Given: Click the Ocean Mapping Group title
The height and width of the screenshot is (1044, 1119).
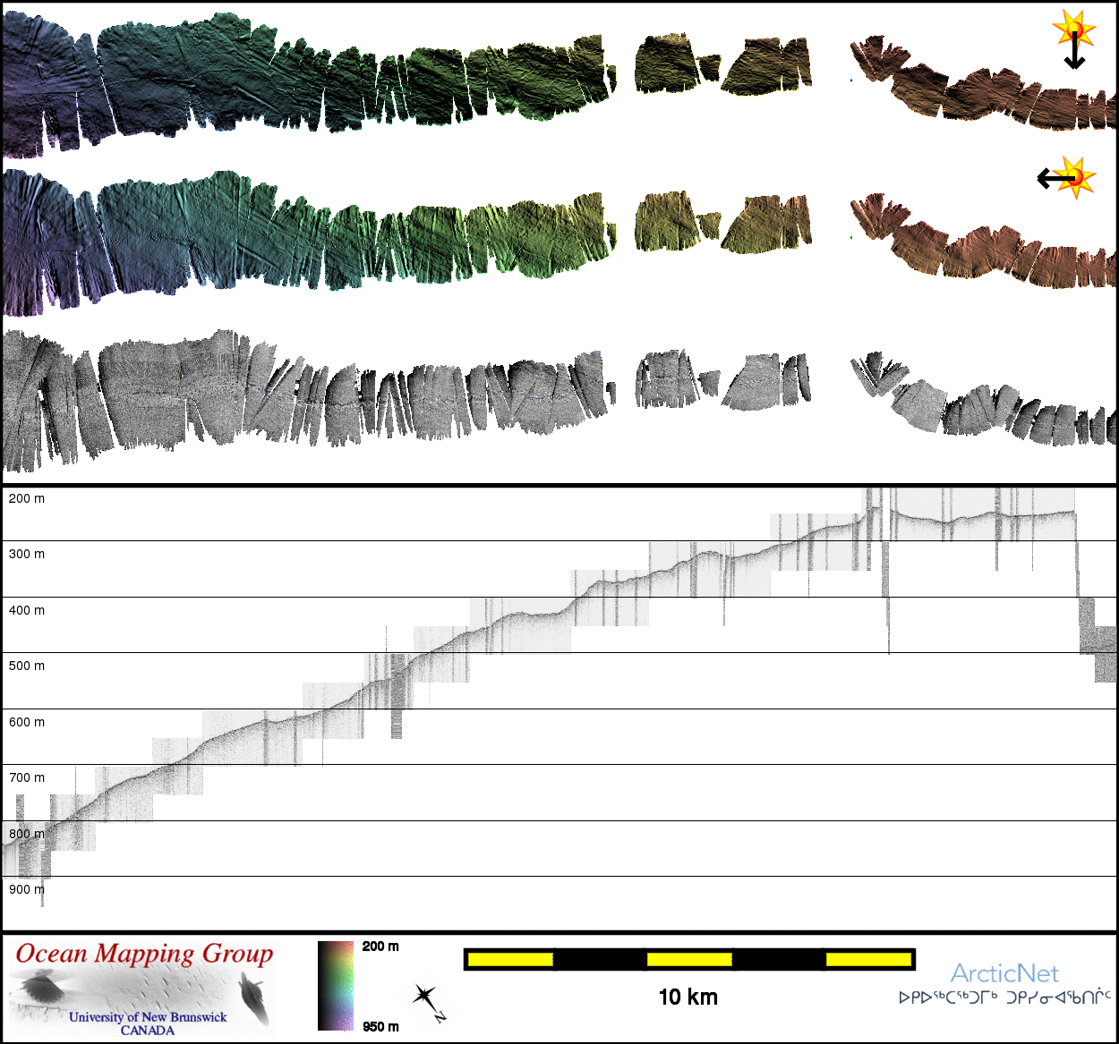Looking at the screenshot, I should 144,954.
